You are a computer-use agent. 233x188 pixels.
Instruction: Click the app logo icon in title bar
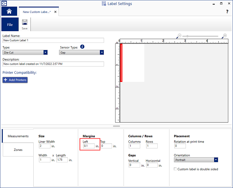click(x=4, y=4)
